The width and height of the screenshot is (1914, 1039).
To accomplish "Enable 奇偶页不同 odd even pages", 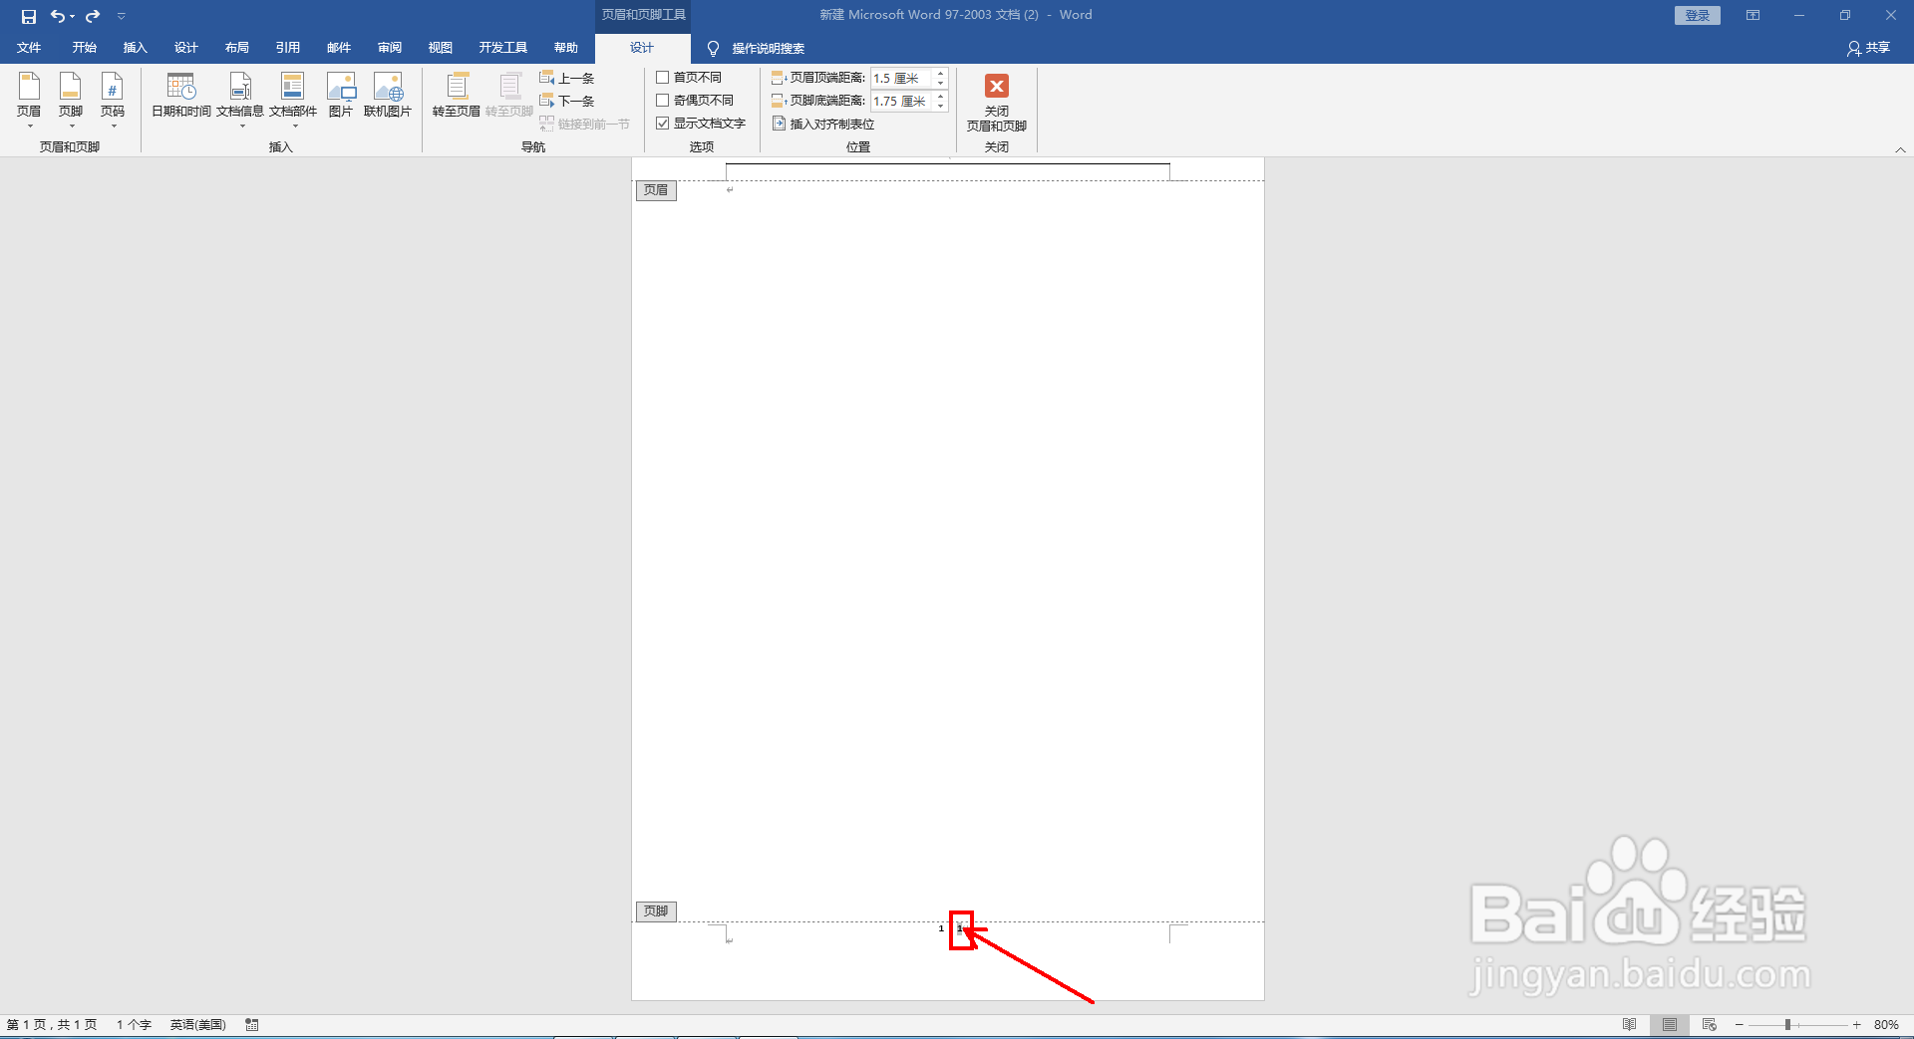I will (664, 100).
